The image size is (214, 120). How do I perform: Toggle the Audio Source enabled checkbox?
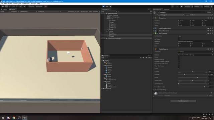(x=157, y=49)
